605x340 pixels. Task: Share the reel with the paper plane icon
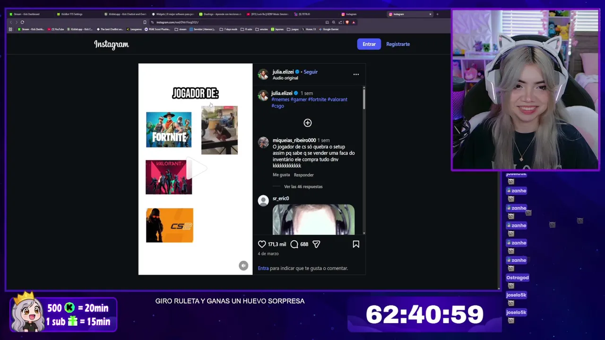coord(316,244)
